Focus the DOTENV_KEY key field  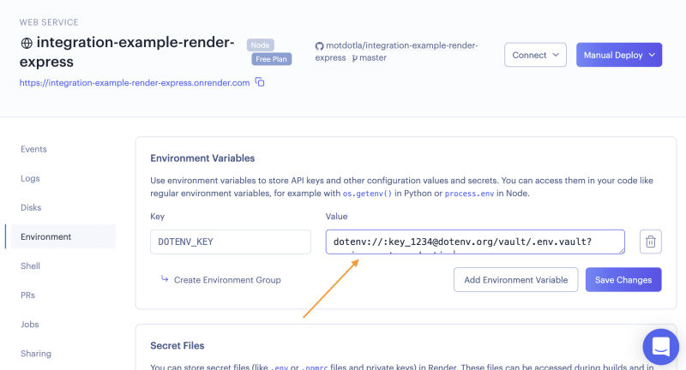click(x=231, y=242)
